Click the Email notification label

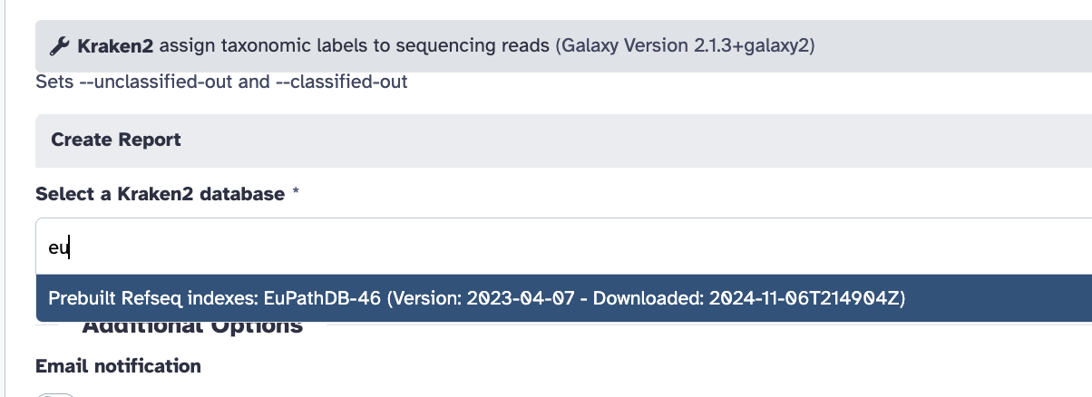[118, 366]
